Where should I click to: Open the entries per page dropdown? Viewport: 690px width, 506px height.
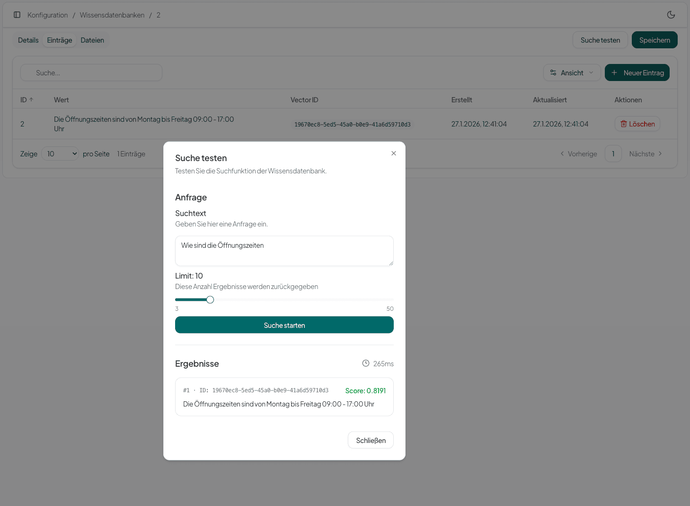[60, 154]
